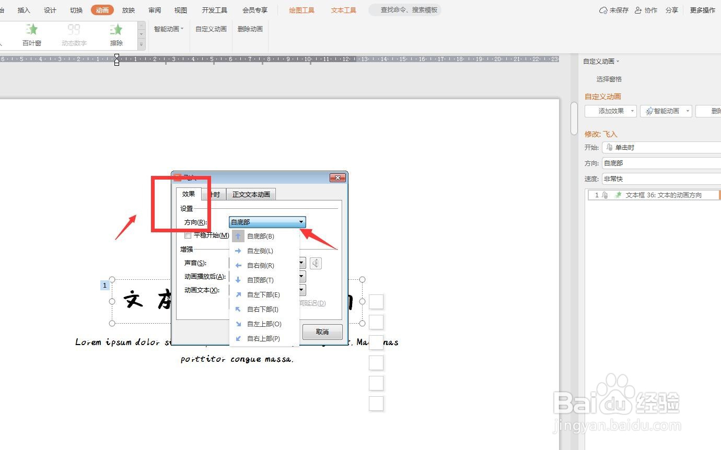The height and width of the screenshot is (450, 721).
Task: Click the indent marker on the ruler
Action: [117, 59]
